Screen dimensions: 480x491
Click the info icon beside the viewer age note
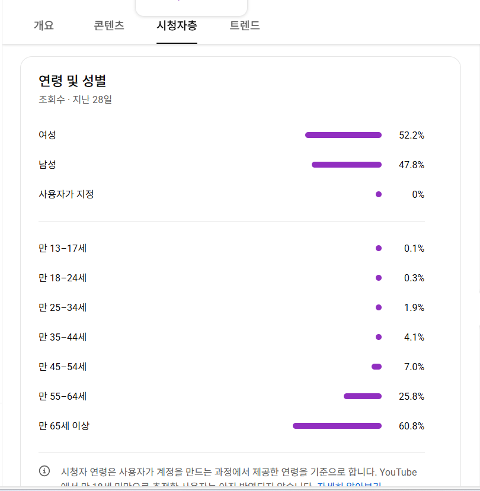(x=44, y=471)
